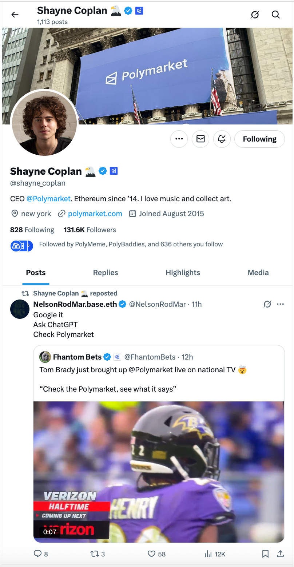Viewport: 294px width, 567px height.
Task: View the 131.6K Followers list
Action: pos(90,230)
